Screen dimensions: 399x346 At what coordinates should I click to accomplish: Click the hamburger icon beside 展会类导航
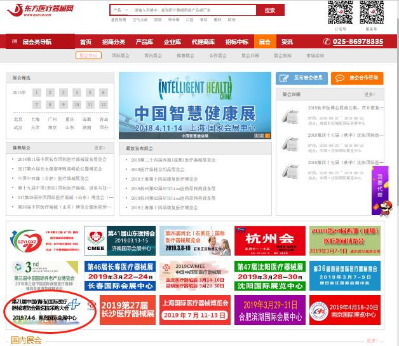[x=15, y=41]
